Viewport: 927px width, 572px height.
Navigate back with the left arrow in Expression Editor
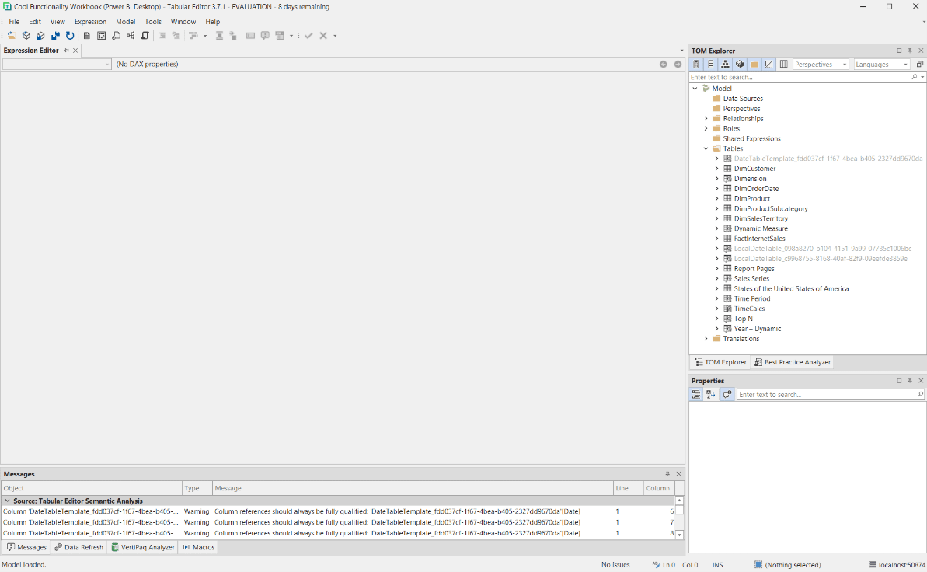click(664, 65)
